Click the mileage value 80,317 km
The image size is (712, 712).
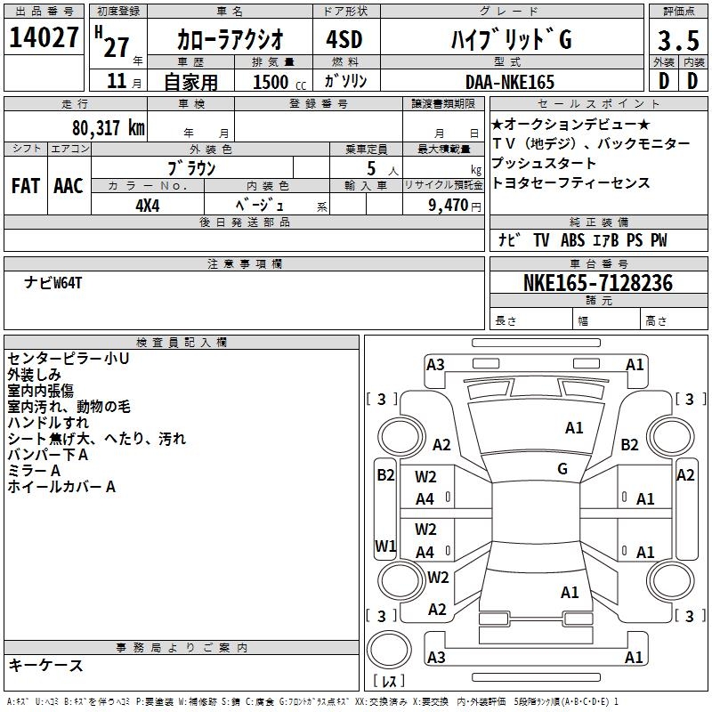(108, 128)
